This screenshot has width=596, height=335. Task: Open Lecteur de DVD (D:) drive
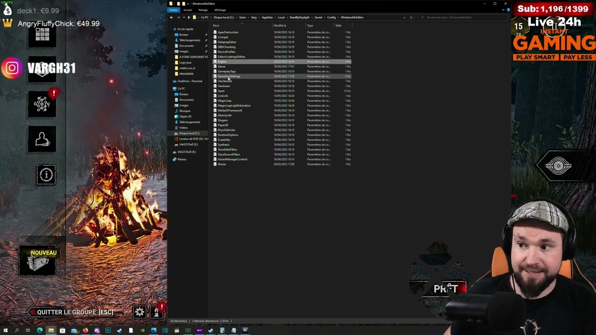click(x=193, y=139)
